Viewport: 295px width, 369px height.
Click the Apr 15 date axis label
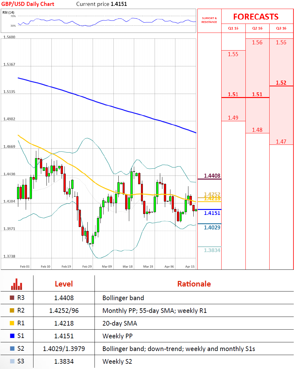[x=190, y=267]
